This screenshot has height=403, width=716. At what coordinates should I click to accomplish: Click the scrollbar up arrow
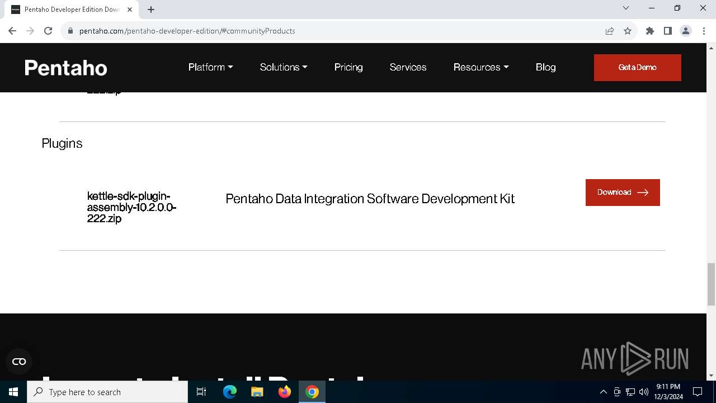click(711, 48)
